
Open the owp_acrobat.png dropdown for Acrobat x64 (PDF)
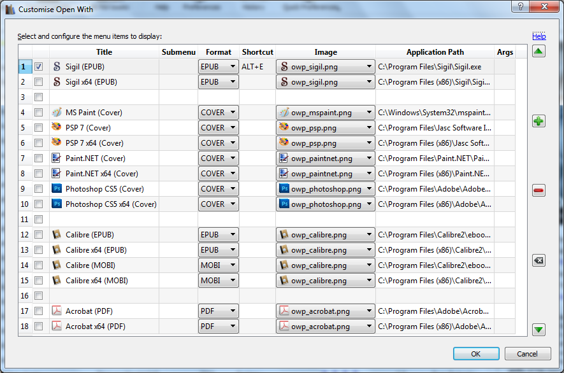tap(326, 327)
